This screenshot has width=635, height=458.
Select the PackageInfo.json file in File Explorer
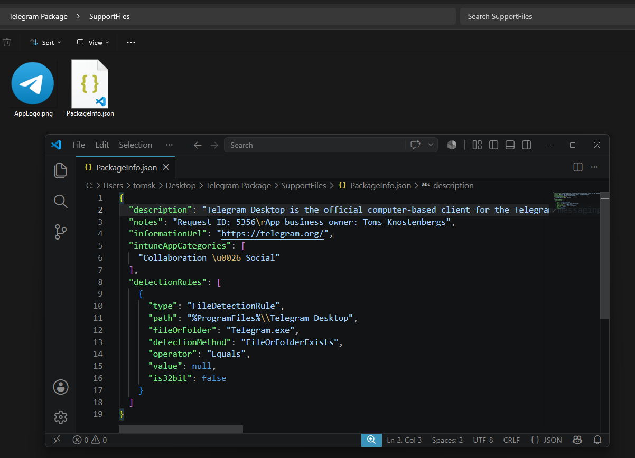(90, 88)
